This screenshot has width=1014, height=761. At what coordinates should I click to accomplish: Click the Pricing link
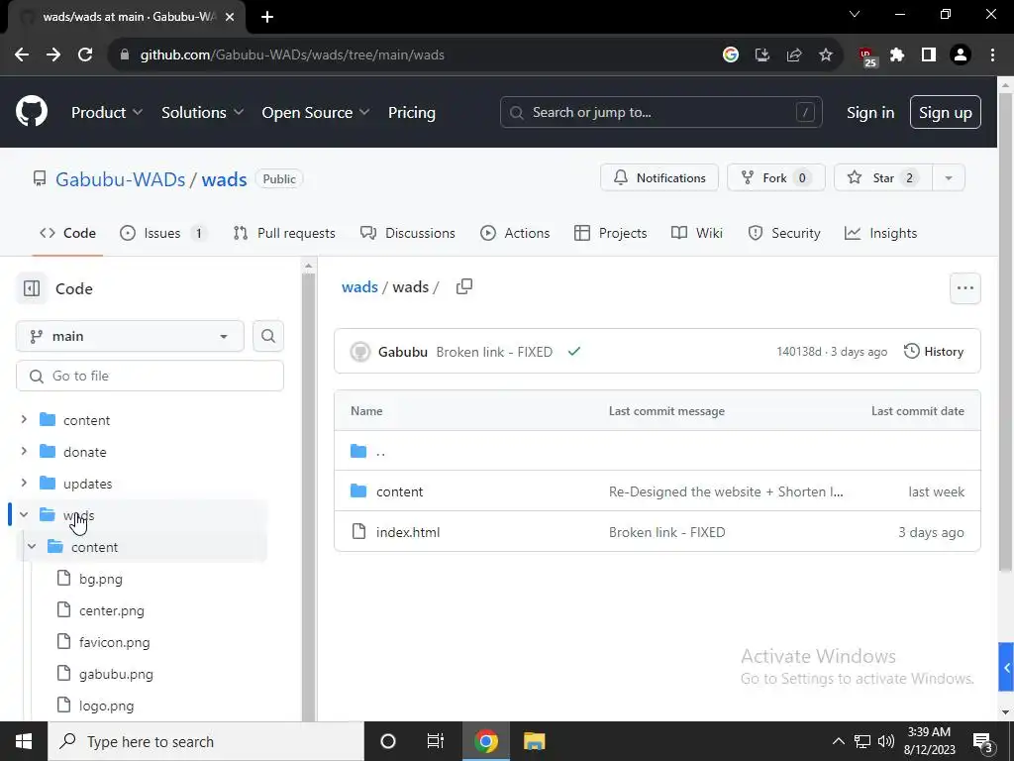click(411, 113)
